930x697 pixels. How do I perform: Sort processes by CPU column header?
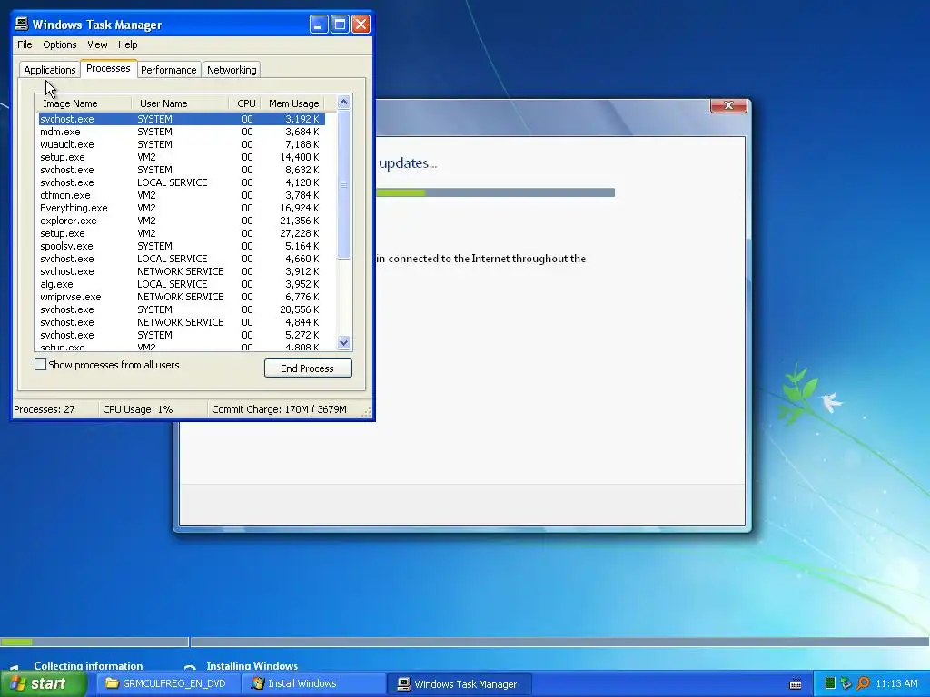[x=244, y=103]
